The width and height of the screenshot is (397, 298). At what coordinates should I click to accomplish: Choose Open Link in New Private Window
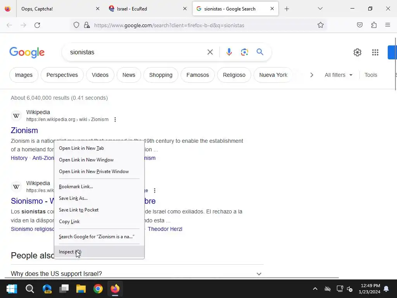click(99, 172)
